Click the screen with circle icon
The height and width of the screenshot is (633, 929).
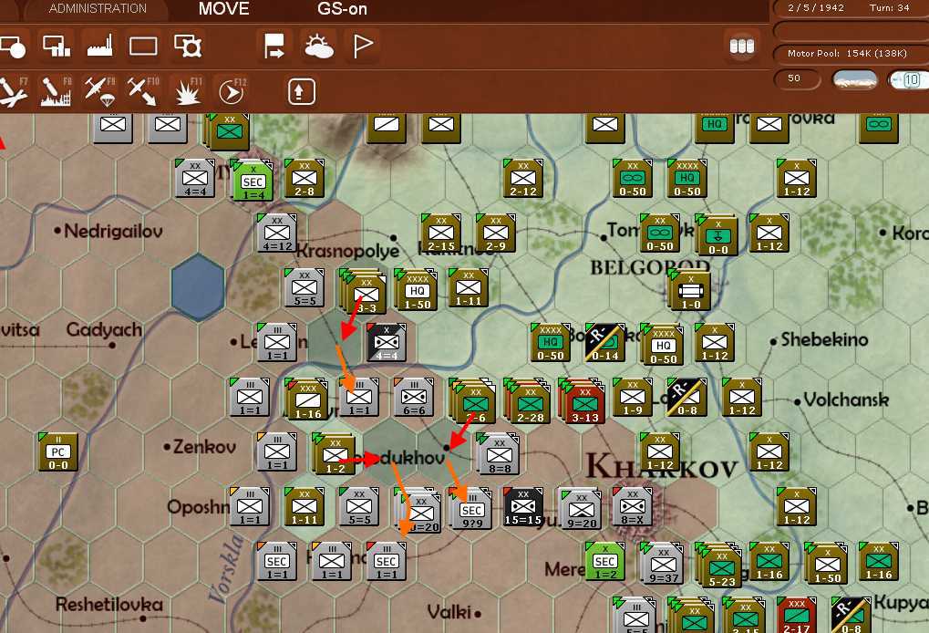point(13,47)
